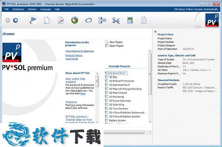Image resolution: width=222 pixels, height=147 pixels.
Task: Open the System Type and Climate icon
Action: (61, 20)
